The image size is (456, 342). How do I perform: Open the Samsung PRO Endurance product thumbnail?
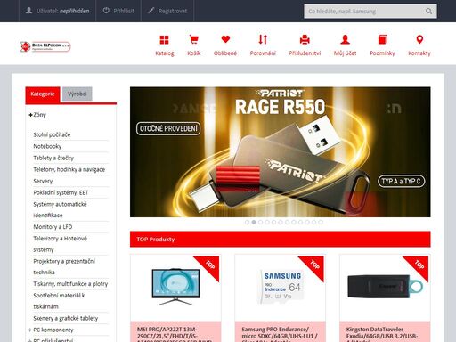click(x=280, y=287)
